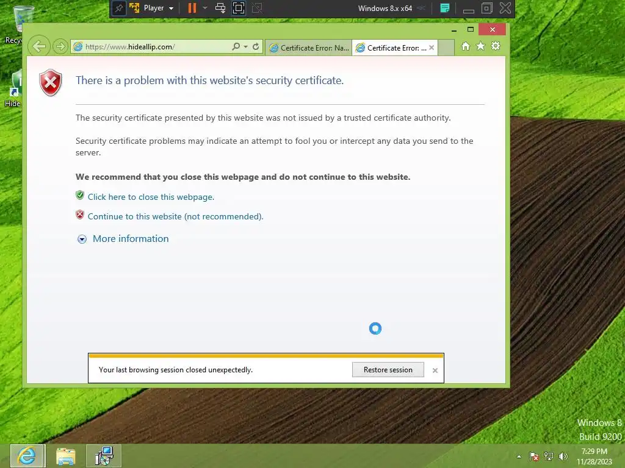This screenshot has height=468, width=625.
Task: Click the red shield beside continue link
Action: 80,214
